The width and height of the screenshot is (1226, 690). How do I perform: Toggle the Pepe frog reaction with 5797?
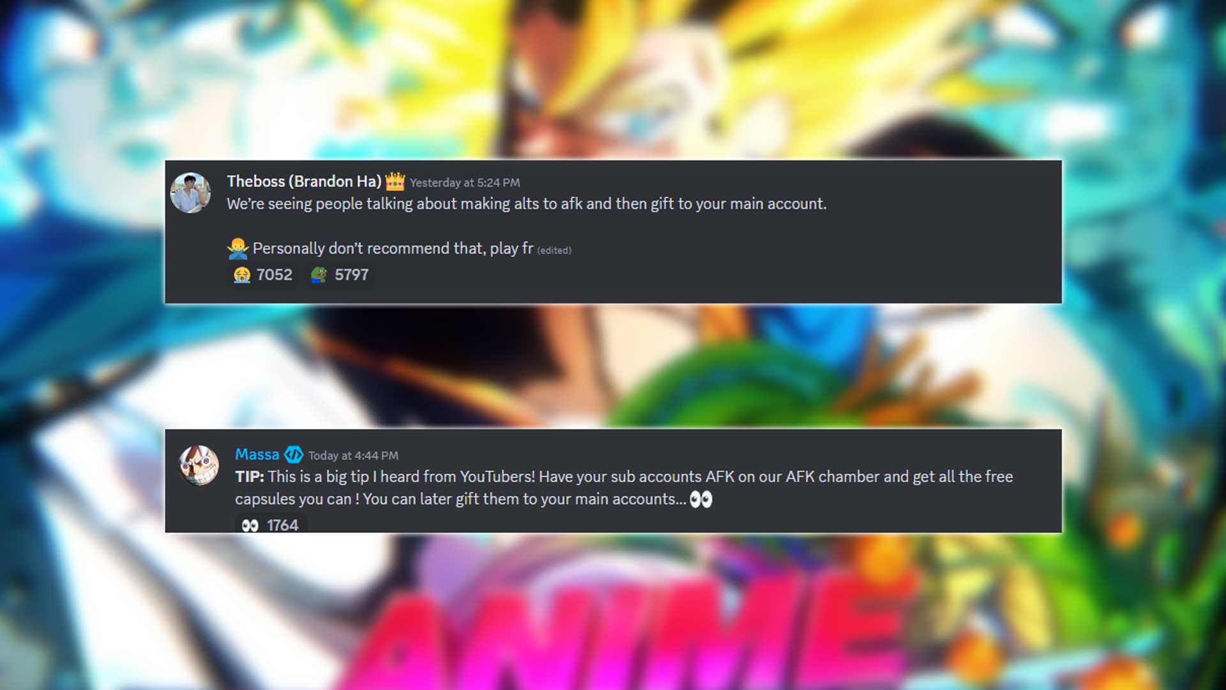[x=340, y=275]
